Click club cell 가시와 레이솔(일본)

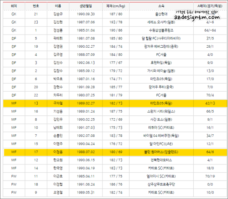tap(161, 71)
